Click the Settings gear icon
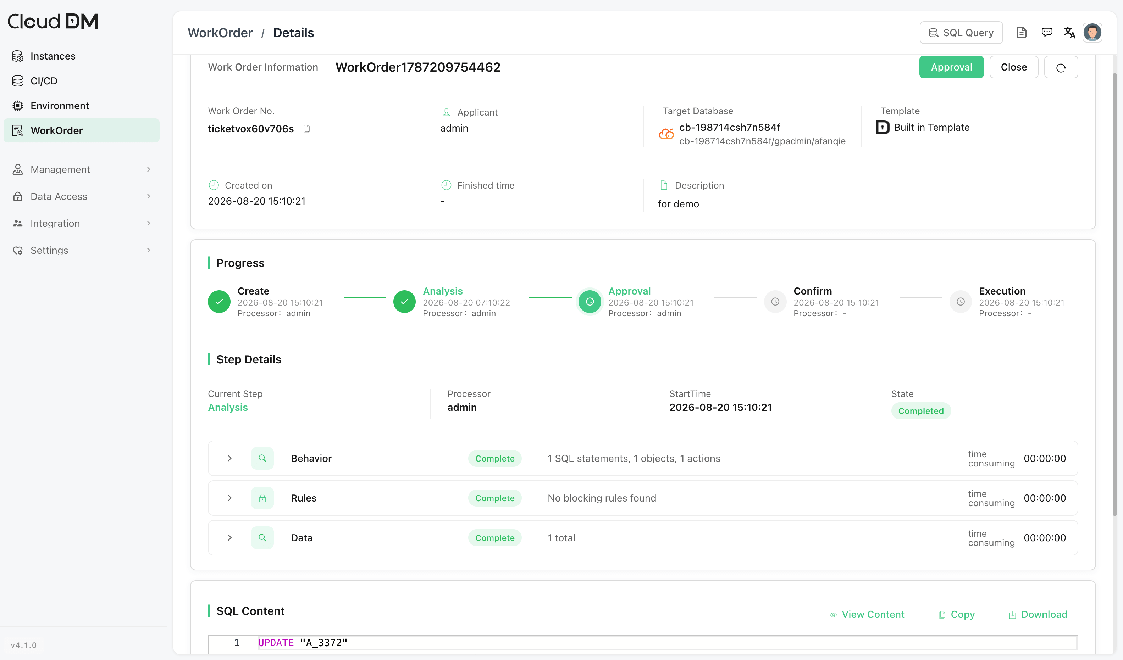 click(x=18, y=250)
